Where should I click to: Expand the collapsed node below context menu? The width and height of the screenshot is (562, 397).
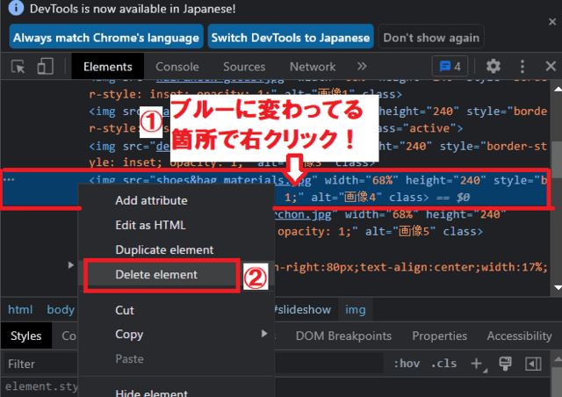[x=71, y=265]
